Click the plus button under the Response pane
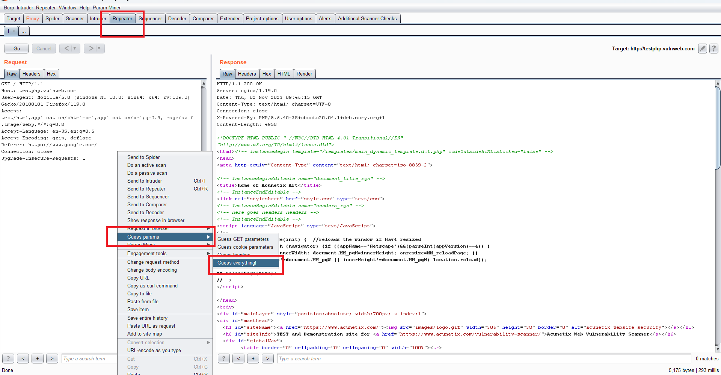 (x=253, y=358)
